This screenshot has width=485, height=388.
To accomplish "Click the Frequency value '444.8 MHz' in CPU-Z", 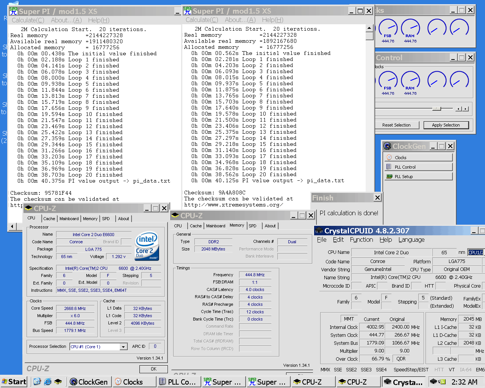I will pyautogui.click(x=255, y=275).
